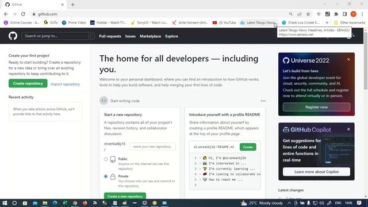Follow the Import repository link
Screen dimensions: 368x207
65,84
